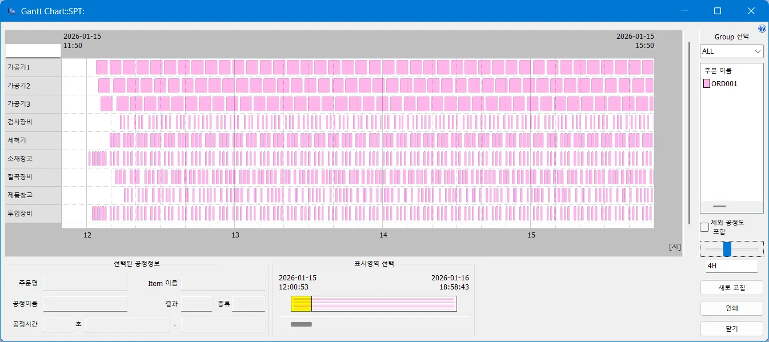The image size is (769, 342).
Task: Click the blue zoom slider handle
Action: pos(727,250)
